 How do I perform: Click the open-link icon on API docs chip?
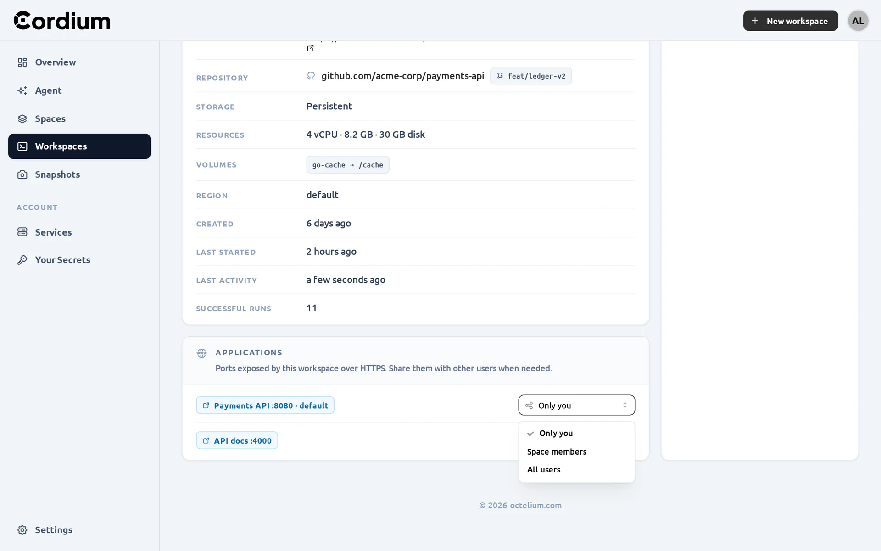[x=206, y=440]
